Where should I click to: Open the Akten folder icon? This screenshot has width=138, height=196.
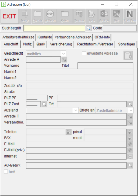point(65,16)
